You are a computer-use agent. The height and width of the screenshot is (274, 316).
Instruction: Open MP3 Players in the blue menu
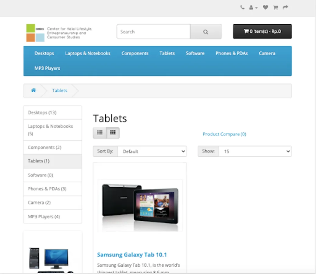coord(47,68)
